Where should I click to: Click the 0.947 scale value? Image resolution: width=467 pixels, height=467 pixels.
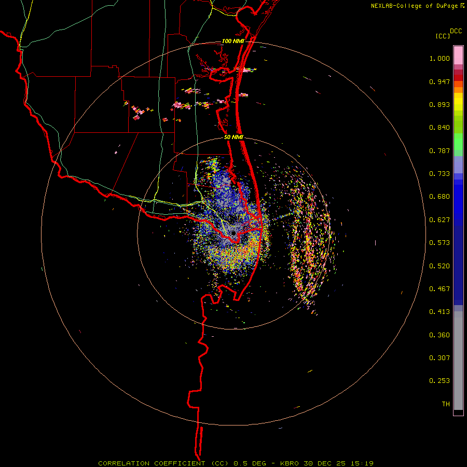[439, 81]
